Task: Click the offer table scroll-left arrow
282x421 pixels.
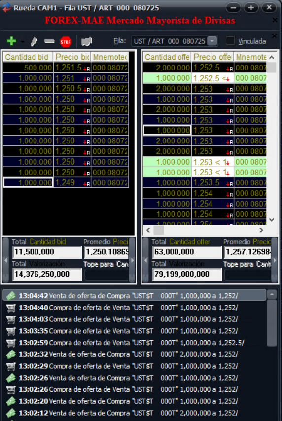Action: coord(148,230)
